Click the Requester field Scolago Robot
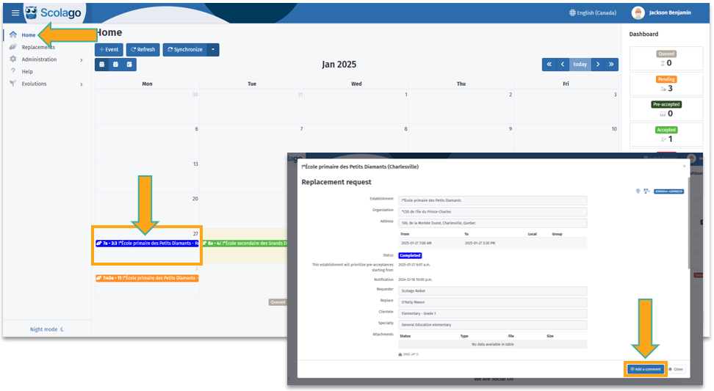 point(493,291)
